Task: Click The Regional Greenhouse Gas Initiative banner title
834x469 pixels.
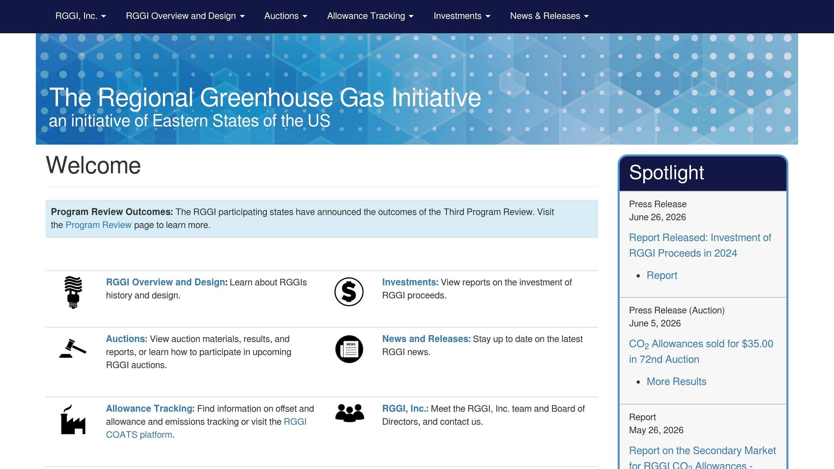Action: click(x=265, y=98)
